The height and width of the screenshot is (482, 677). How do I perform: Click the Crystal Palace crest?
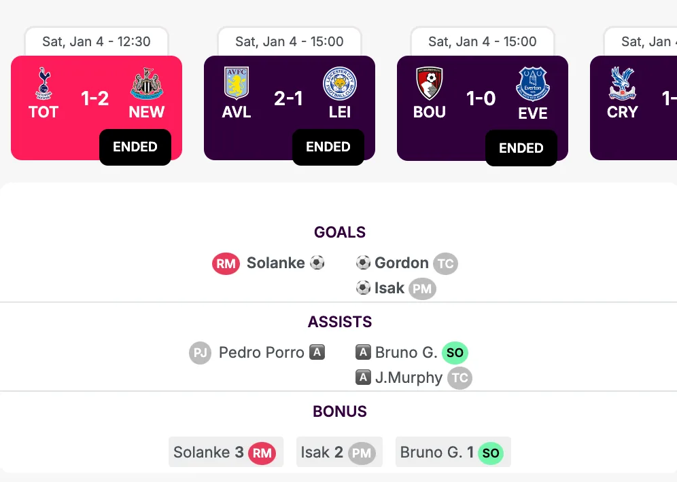[x=622, y=84]
